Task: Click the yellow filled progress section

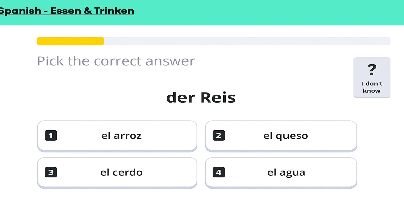Action: [x=70, y=41]
